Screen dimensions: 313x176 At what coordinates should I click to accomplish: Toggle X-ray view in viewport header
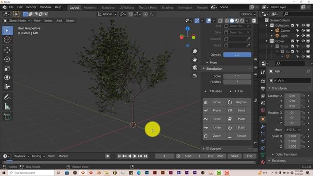click(220, 21)
